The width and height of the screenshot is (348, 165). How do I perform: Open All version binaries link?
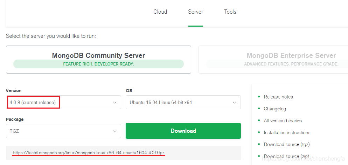283,121
